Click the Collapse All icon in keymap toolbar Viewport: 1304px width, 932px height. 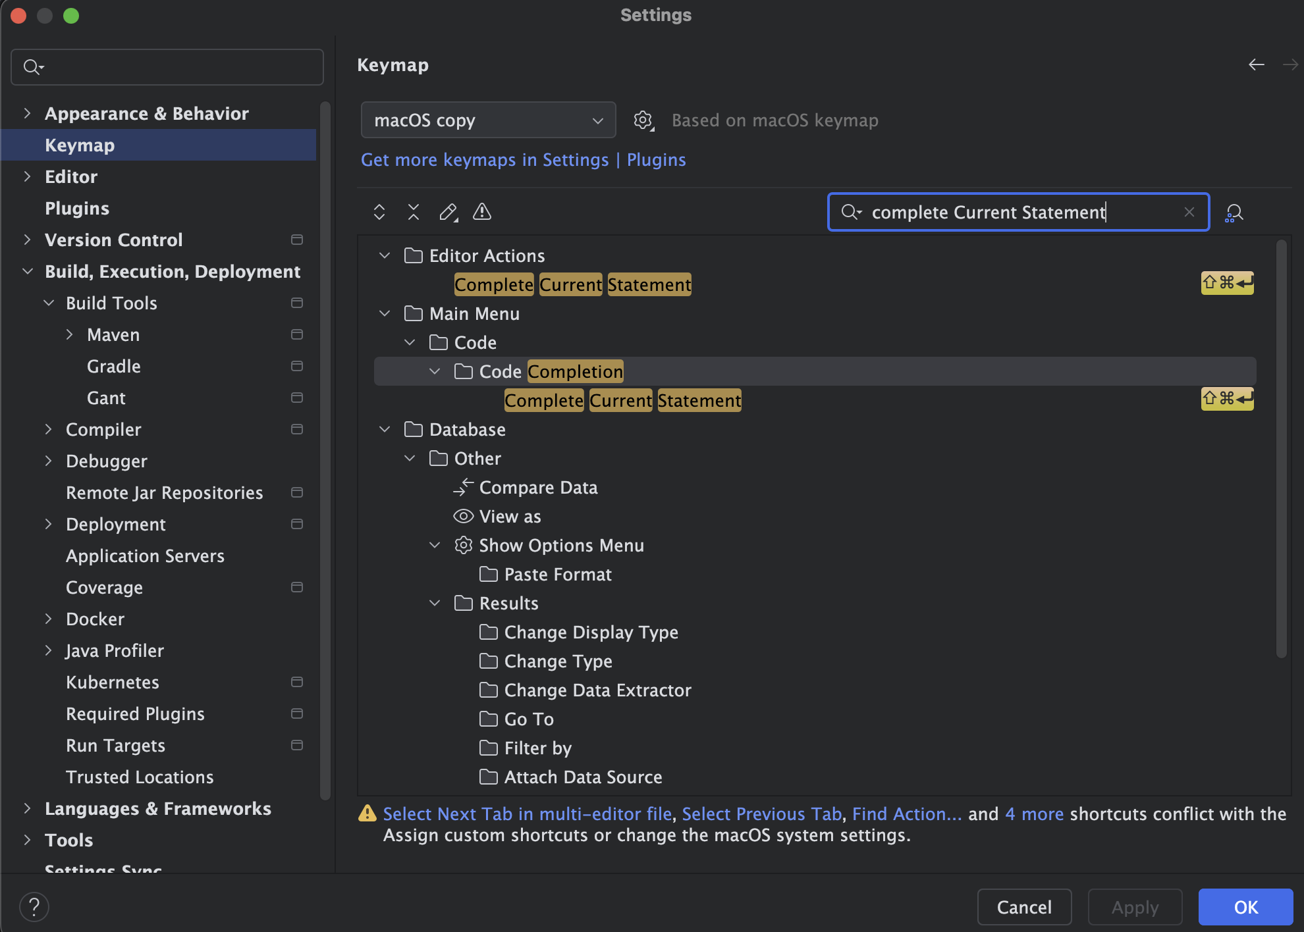coord(414,212)
